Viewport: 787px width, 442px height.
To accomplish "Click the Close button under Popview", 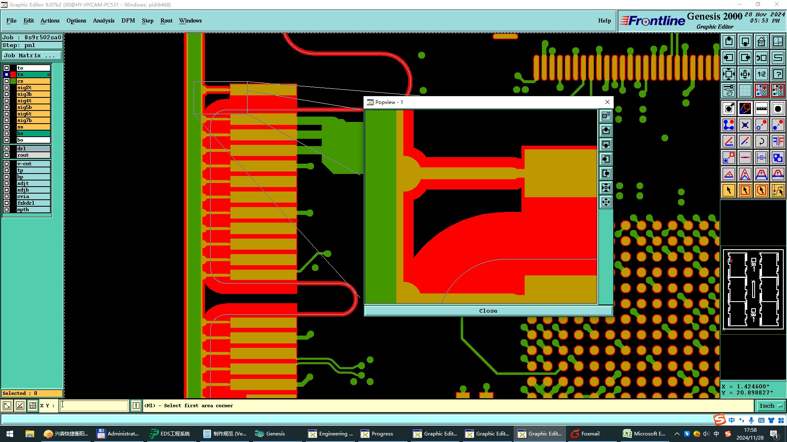I will point(488,311).
